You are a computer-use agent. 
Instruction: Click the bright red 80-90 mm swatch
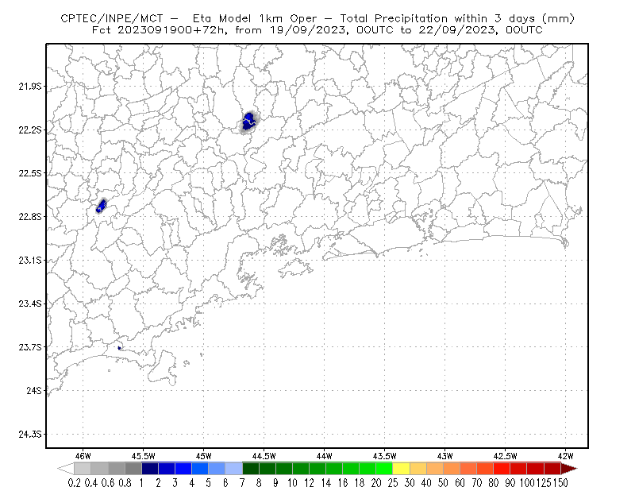[502, 469]
